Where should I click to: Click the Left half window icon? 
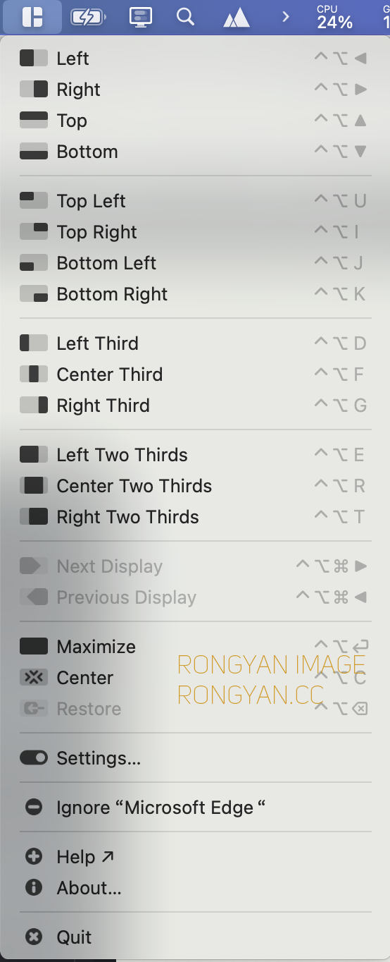point(34,59)
